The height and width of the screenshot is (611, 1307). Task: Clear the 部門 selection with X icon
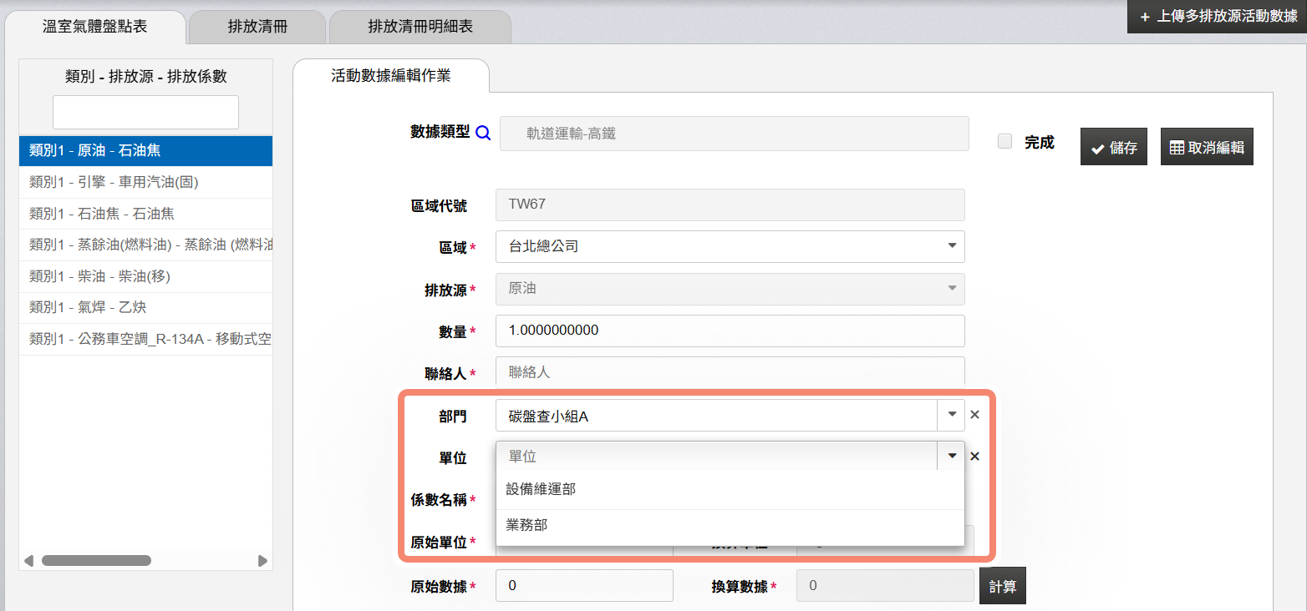click(x=974, y=415)
